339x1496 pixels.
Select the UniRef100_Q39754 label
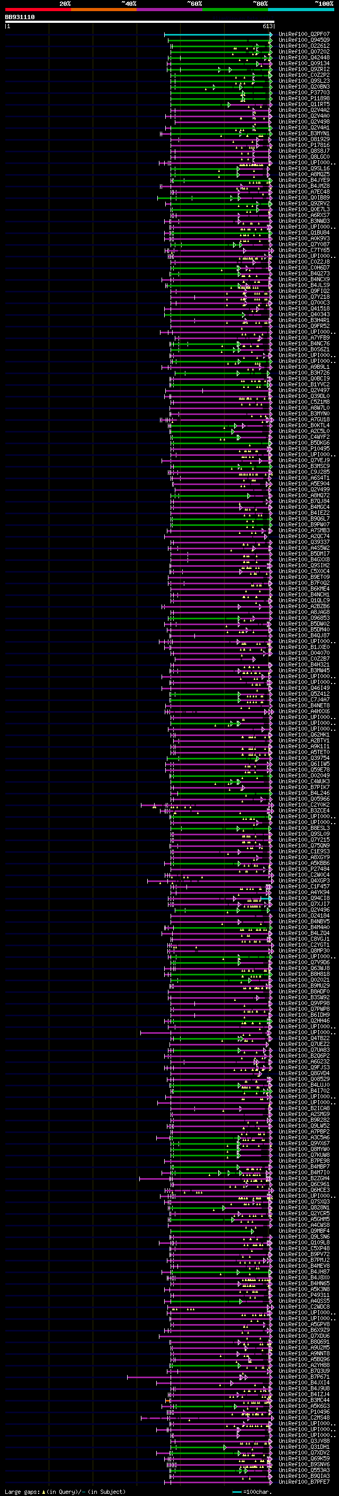tap(304, 758)
